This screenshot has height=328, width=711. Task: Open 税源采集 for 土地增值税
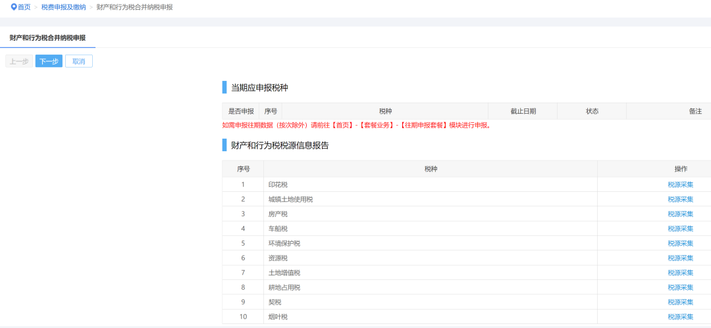tap(681, 273)
